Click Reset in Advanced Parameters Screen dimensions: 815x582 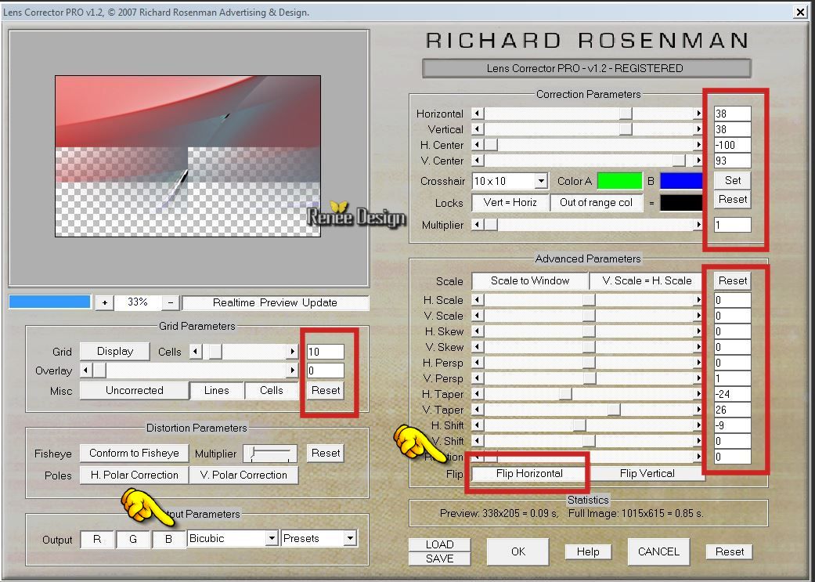(732, 281)
